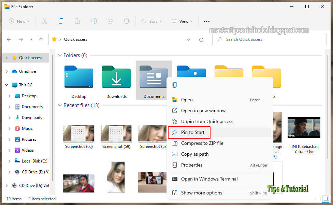The image size is (333, 205).
Task: Click inside the Search Quick access field
Action: [x=269, y=39]
